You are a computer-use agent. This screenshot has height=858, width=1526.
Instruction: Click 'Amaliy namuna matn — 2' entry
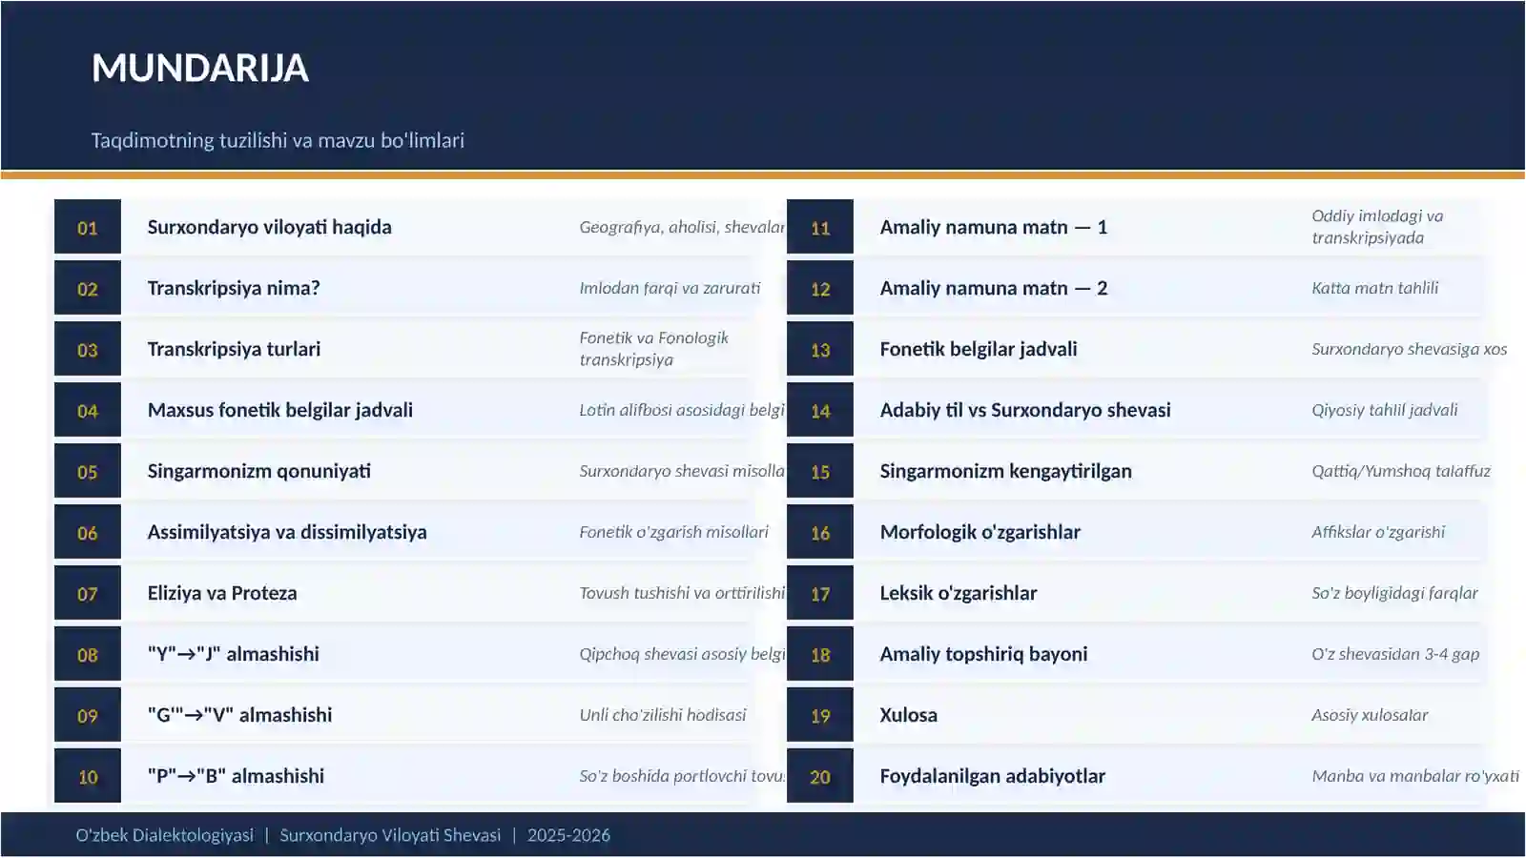(994, 288)
